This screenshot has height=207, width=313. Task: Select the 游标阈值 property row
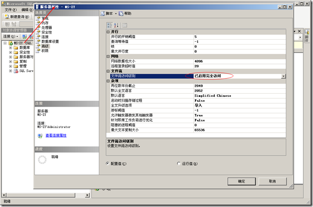click(x=198, y=111)
